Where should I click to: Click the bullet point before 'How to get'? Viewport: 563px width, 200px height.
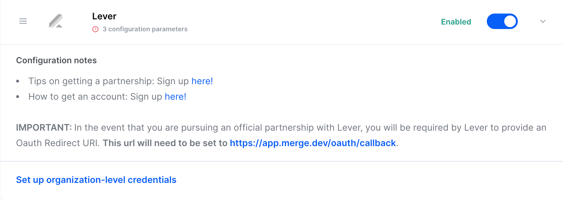(x=18, y=96)
